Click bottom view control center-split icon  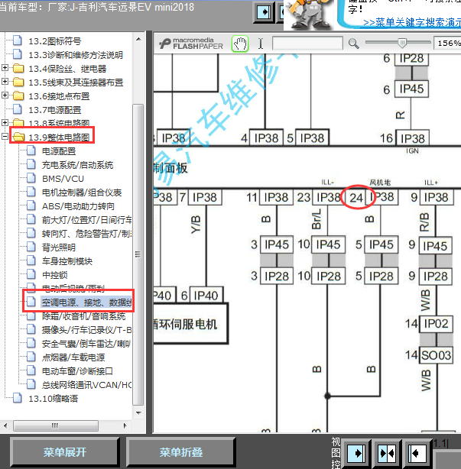click(387, 454)
